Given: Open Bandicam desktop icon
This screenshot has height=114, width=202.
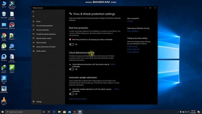Looking at the screenshot, I should tap(12, 26).
